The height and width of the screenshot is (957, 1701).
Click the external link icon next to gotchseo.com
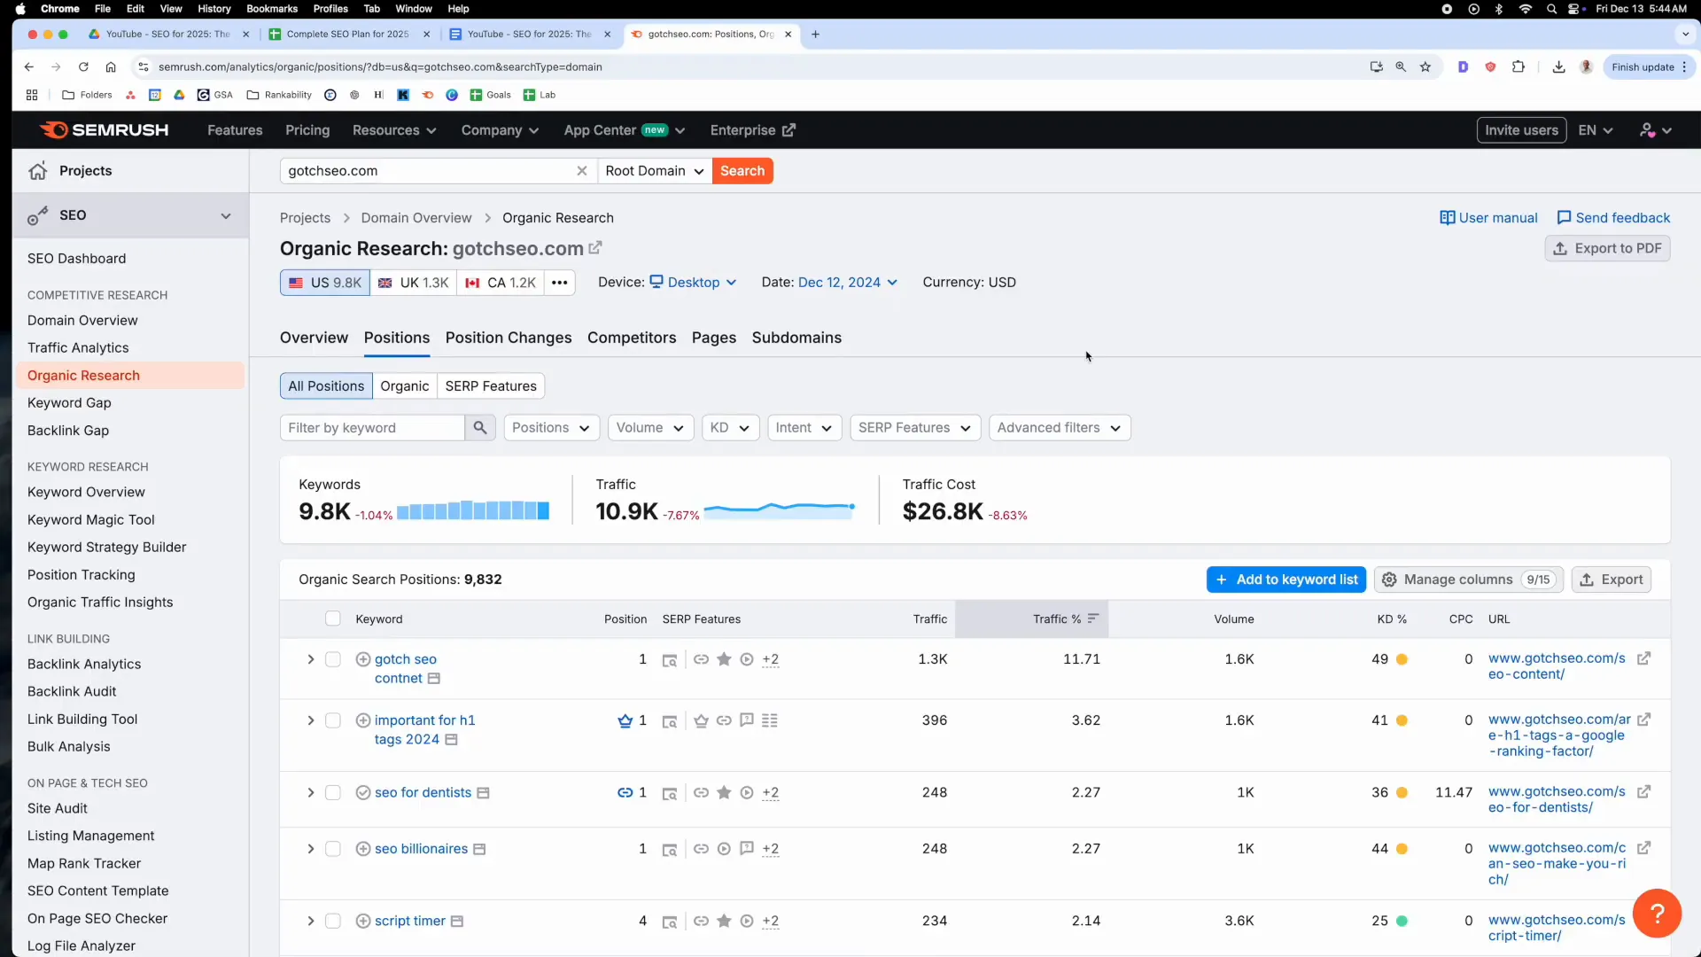click(x=595, y=249)
